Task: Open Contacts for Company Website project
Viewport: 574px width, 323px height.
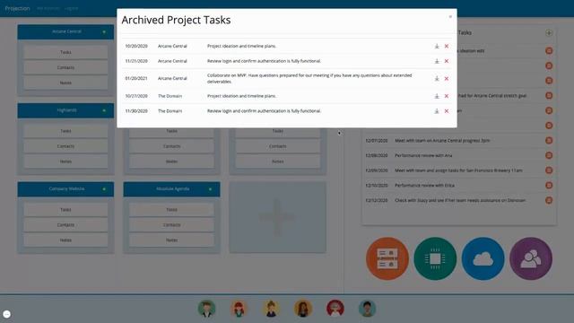Action: click(65, 225)
